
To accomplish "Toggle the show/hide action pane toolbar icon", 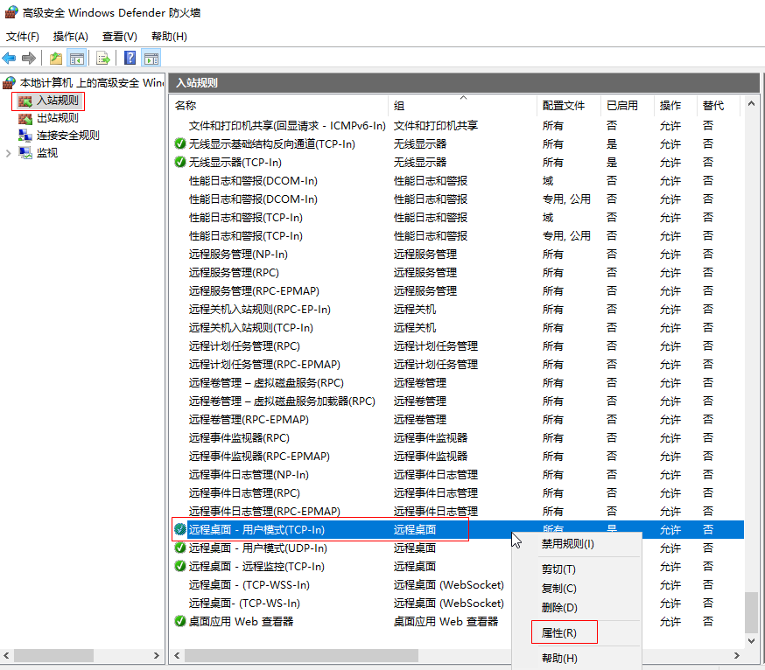I will pos(151,59).
